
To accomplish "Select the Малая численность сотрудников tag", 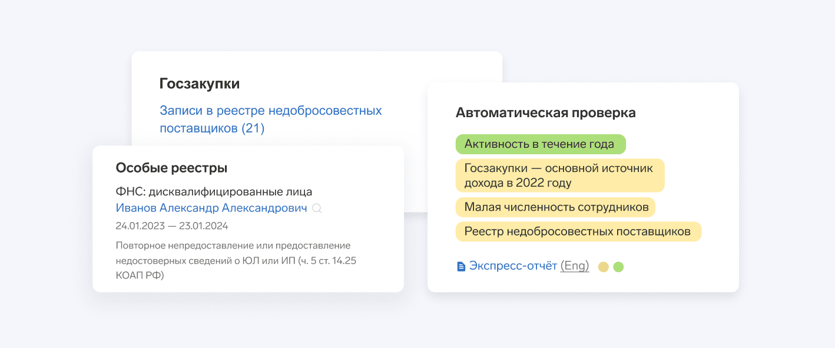I will (556, 207).
